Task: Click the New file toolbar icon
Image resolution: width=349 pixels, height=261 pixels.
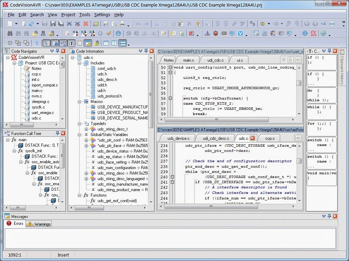Action: tap(10, 23)
